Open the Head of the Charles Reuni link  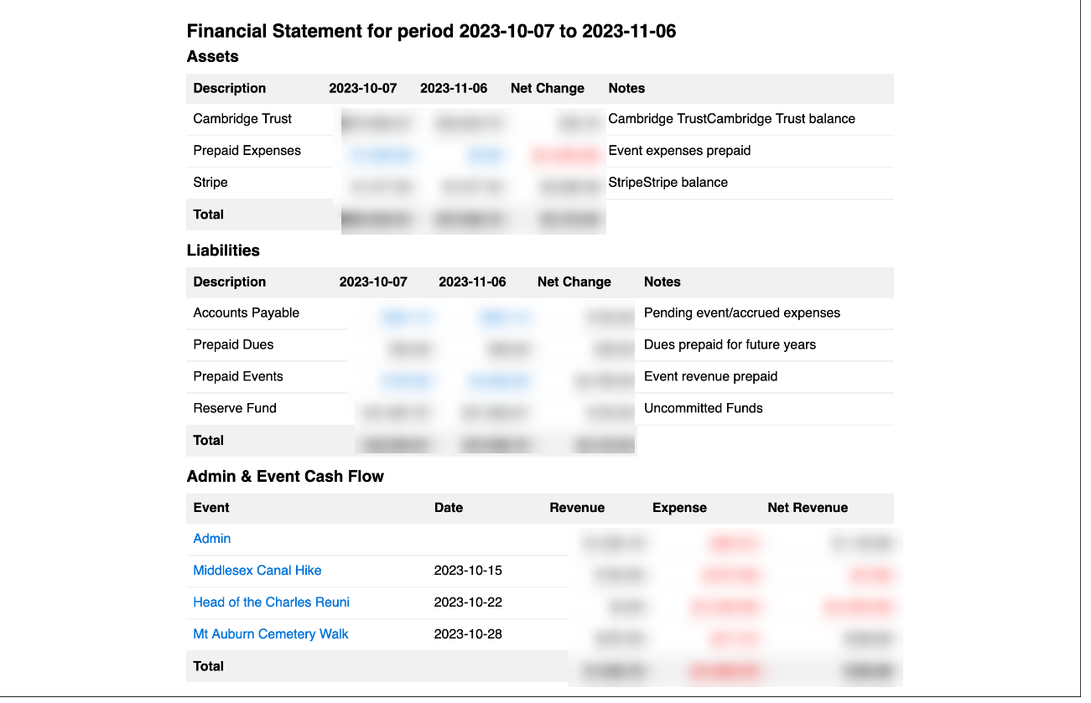271,602
